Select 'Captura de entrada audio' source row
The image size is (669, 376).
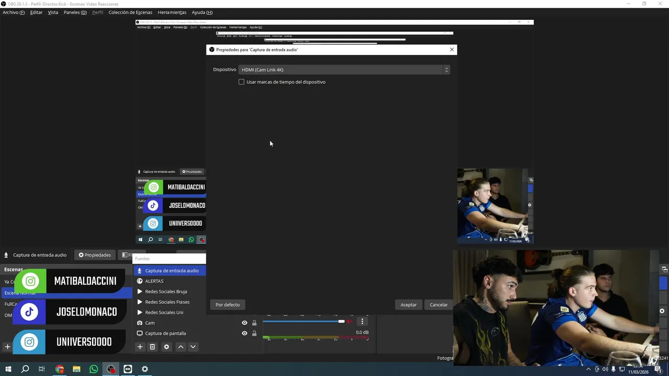(x=169, y=271)
